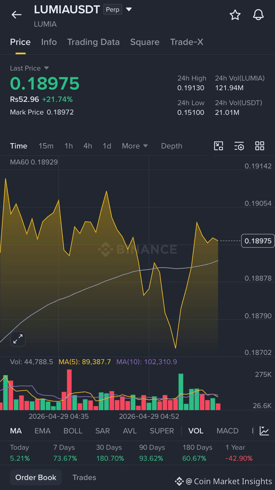Click the 1 Year -42.90% performance
Viewport: 275px width, 490px height.
click(239, 453)
